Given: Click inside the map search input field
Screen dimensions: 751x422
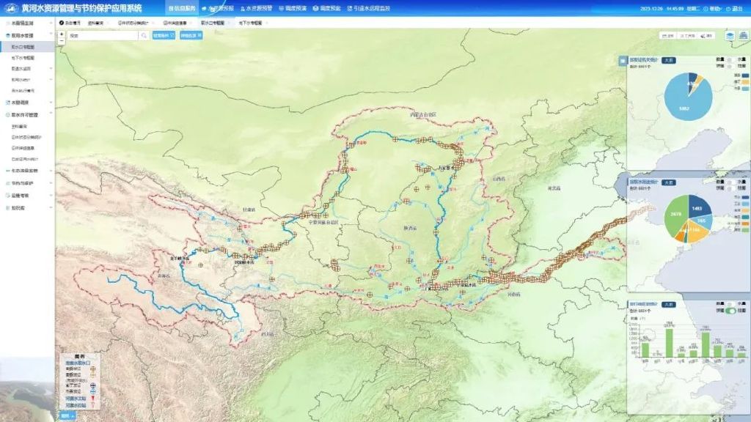Looking at the screenshot, I should 103,34.
